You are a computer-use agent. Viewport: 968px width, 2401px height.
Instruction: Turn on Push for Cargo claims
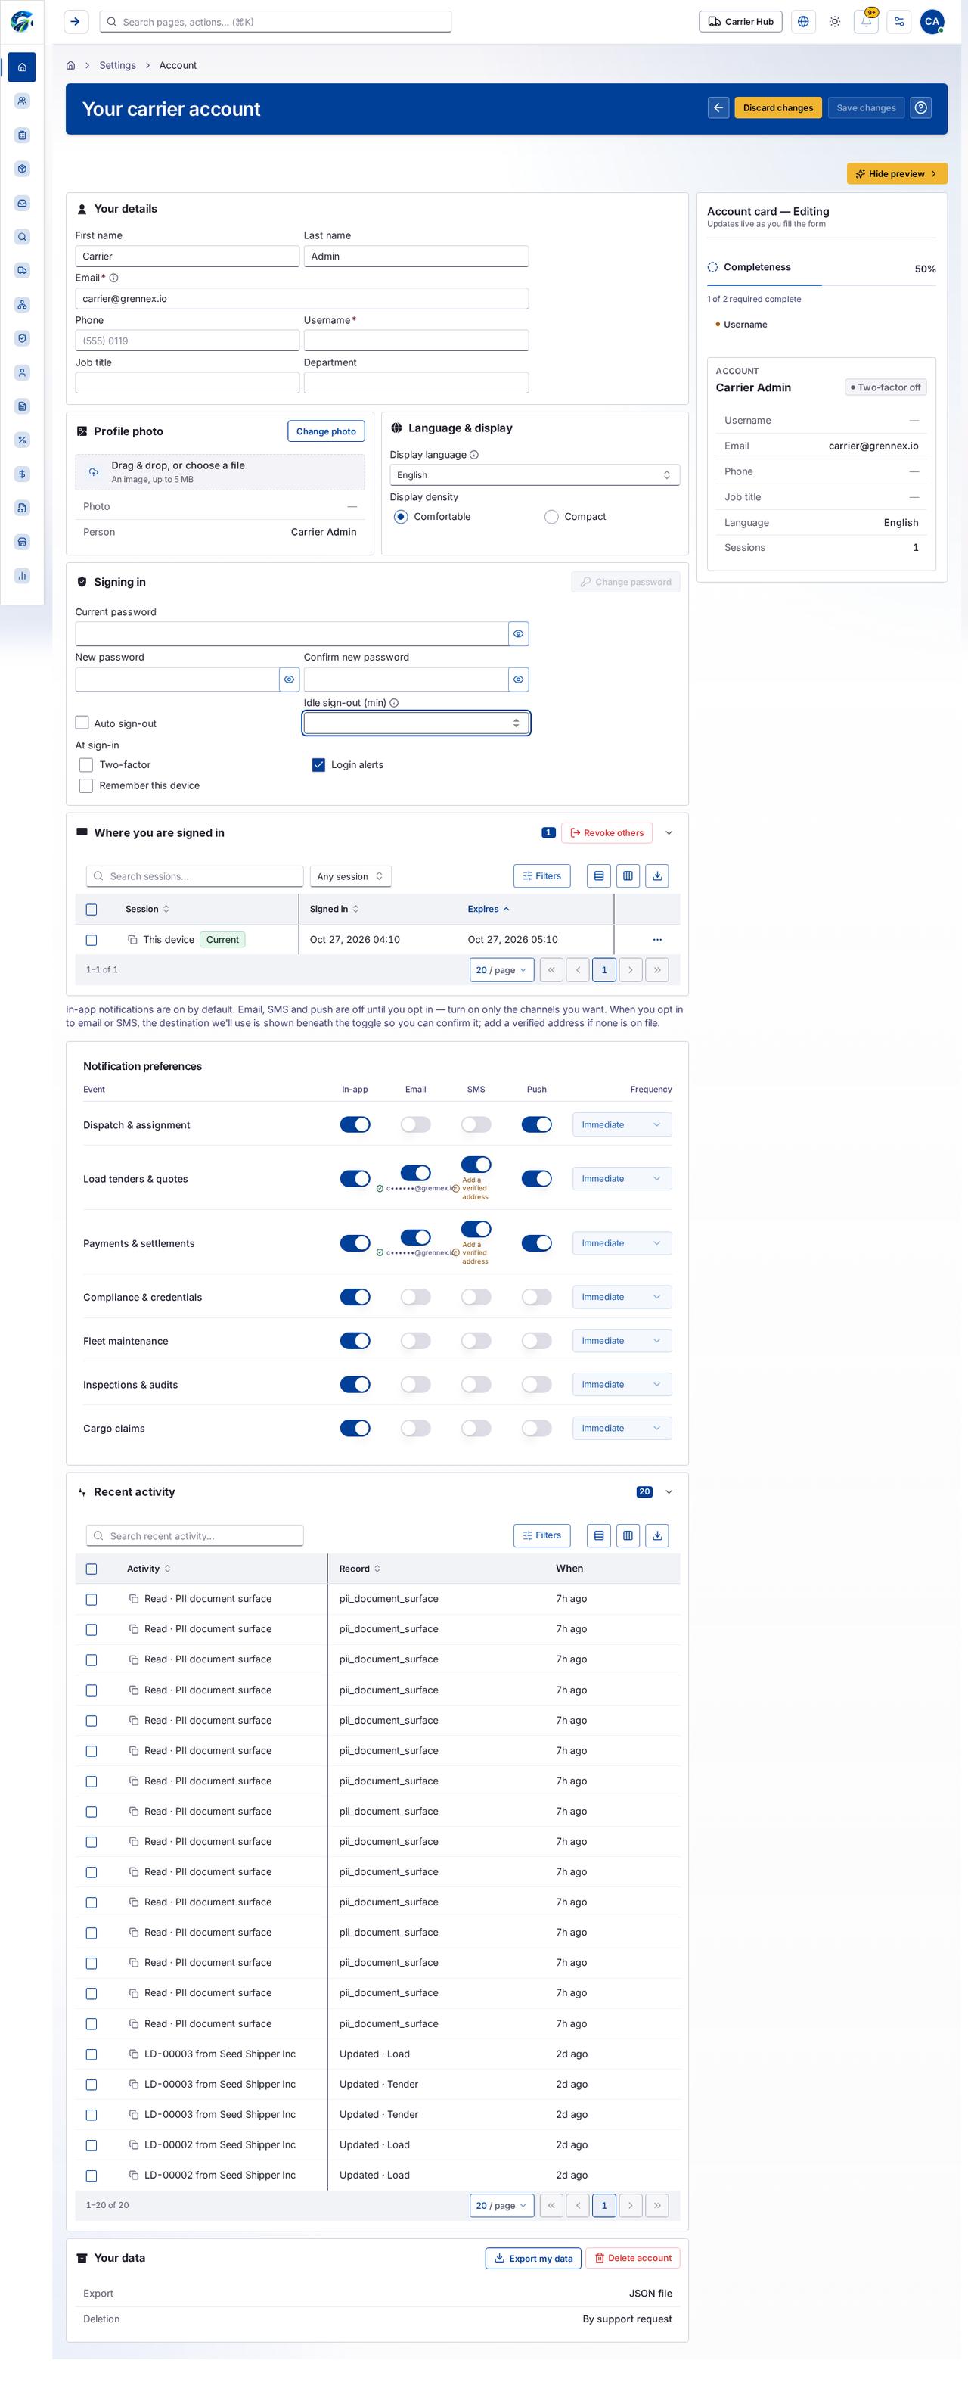537,1428
